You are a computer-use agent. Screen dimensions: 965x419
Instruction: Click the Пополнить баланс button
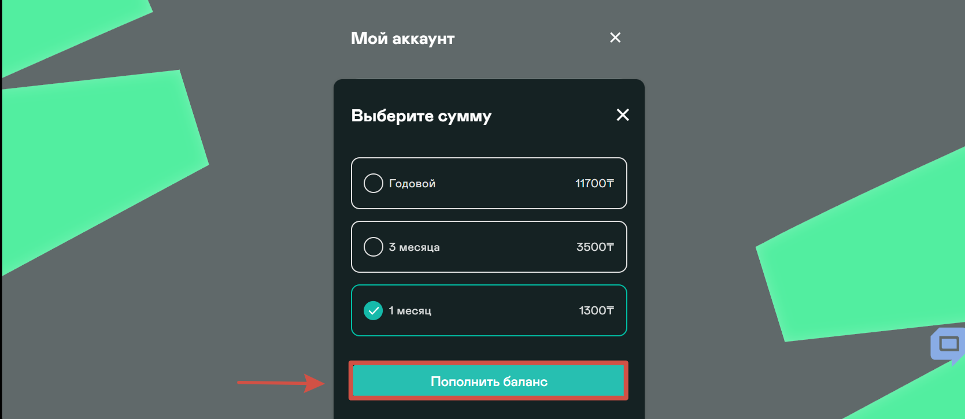click(489, 381)
